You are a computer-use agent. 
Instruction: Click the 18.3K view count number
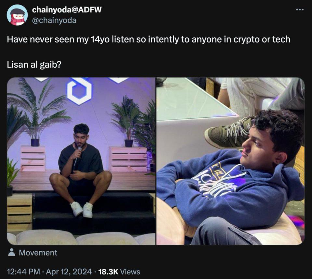108,272
